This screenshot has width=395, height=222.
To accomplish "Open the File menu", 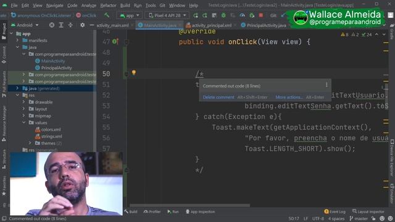I will 14,6.
